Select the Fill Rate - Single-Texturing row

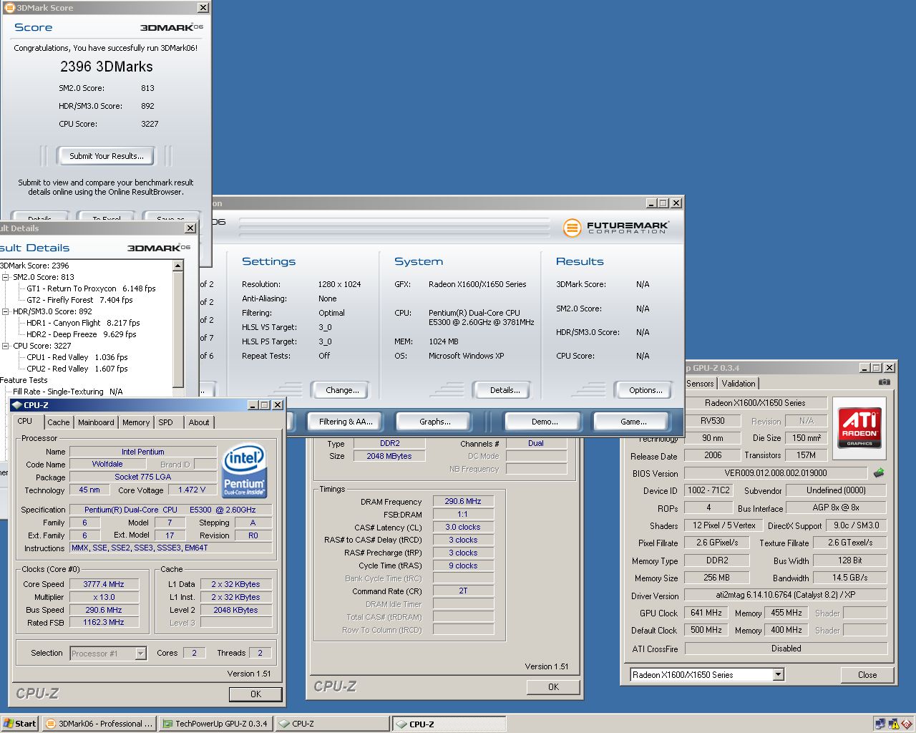coord(68,392)
